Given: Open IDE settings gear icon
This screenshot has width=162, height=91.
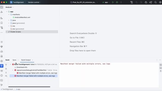Looking at the screenshot, I should click(160, 2).
